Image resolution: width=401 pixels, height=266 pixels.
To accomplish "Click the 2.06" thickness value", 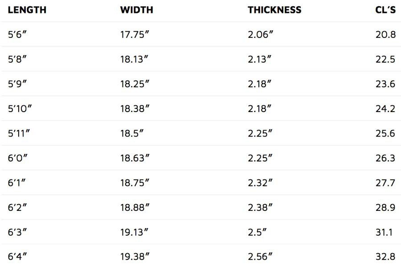I will (x=260, y=34).
